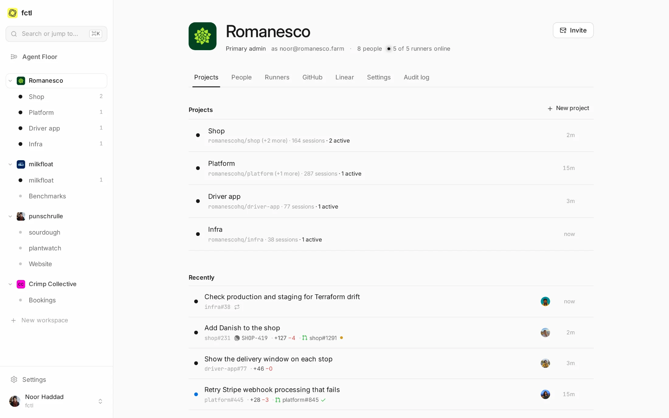Viewport: 669px width, 418px height.
Task: Open the Audit log tab
Action: [416, 77]
